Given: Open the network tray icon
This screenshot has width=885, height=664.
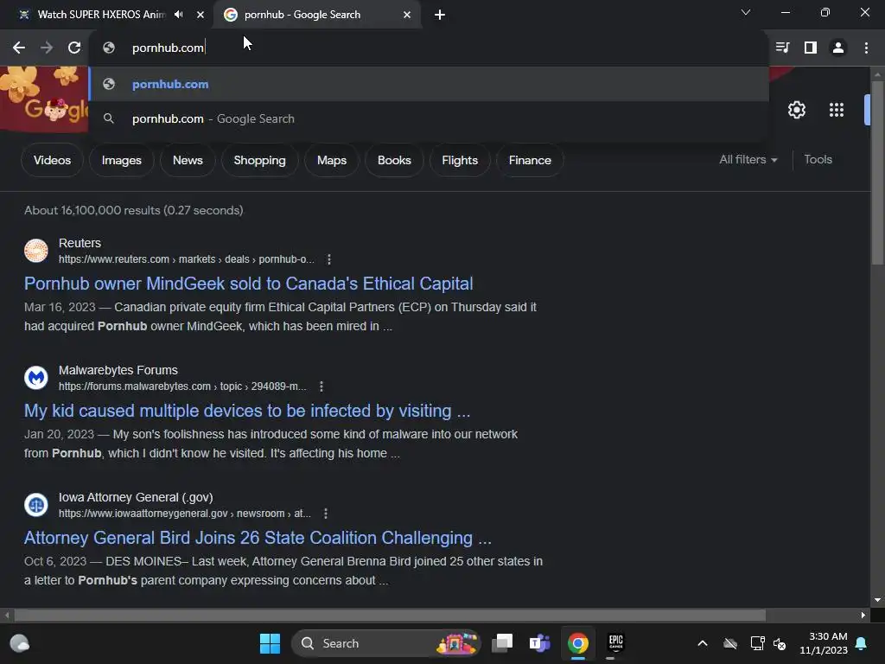Looking at the screenshot, I should 757,643.
